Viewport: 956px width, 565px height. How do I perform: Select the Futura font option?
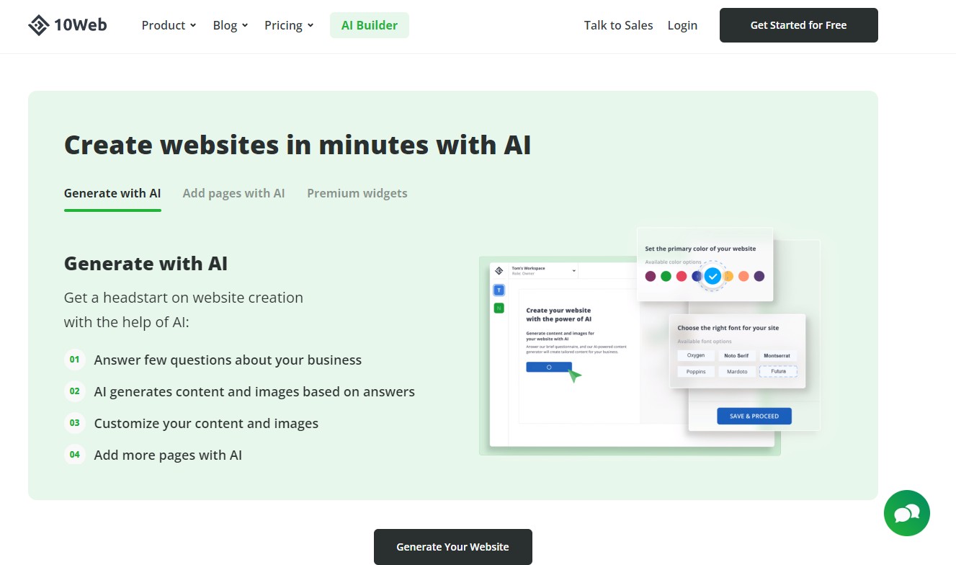pos(778,371)
